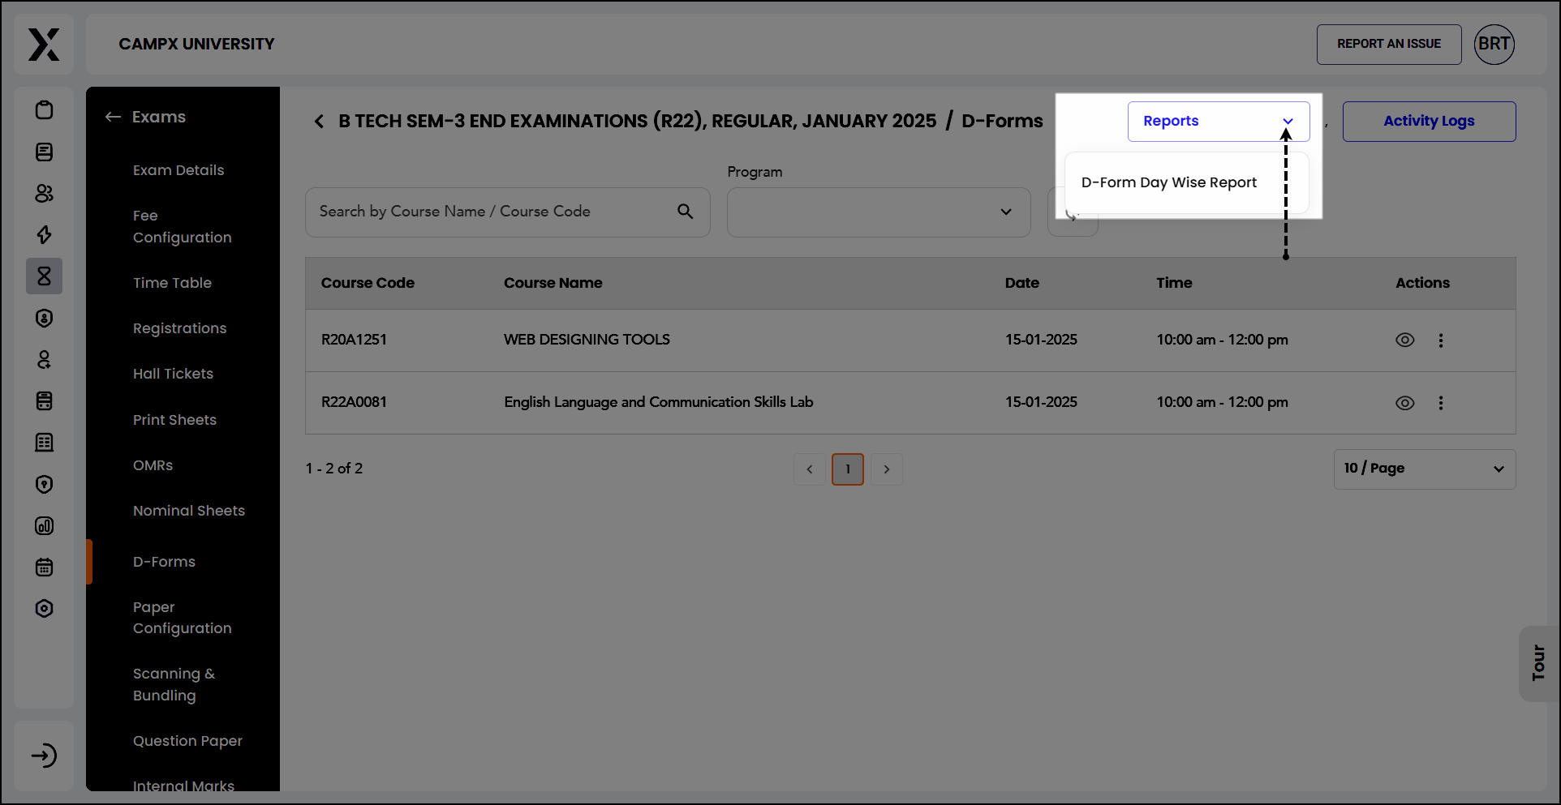Click course code R20A1251
The width and height of the screenshot is (1561, 805).
(354, 340)
